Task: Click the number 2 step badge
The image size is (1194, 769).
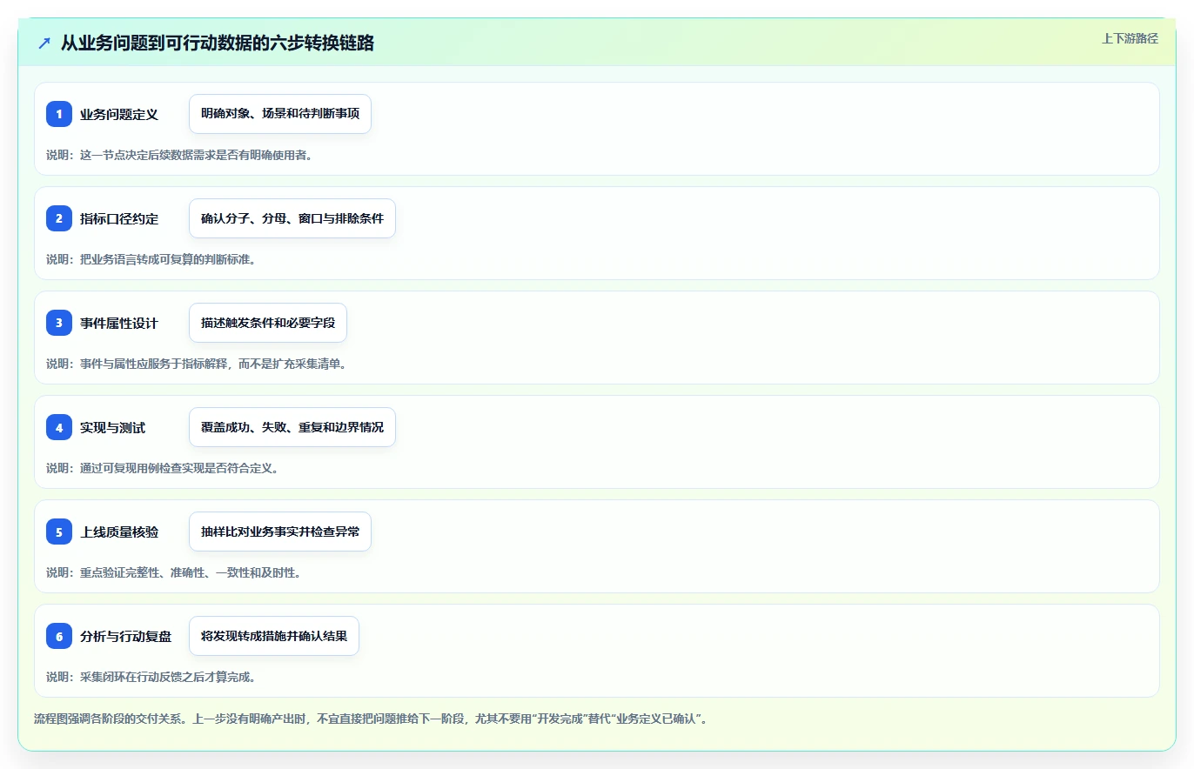Action: [59, 218]
